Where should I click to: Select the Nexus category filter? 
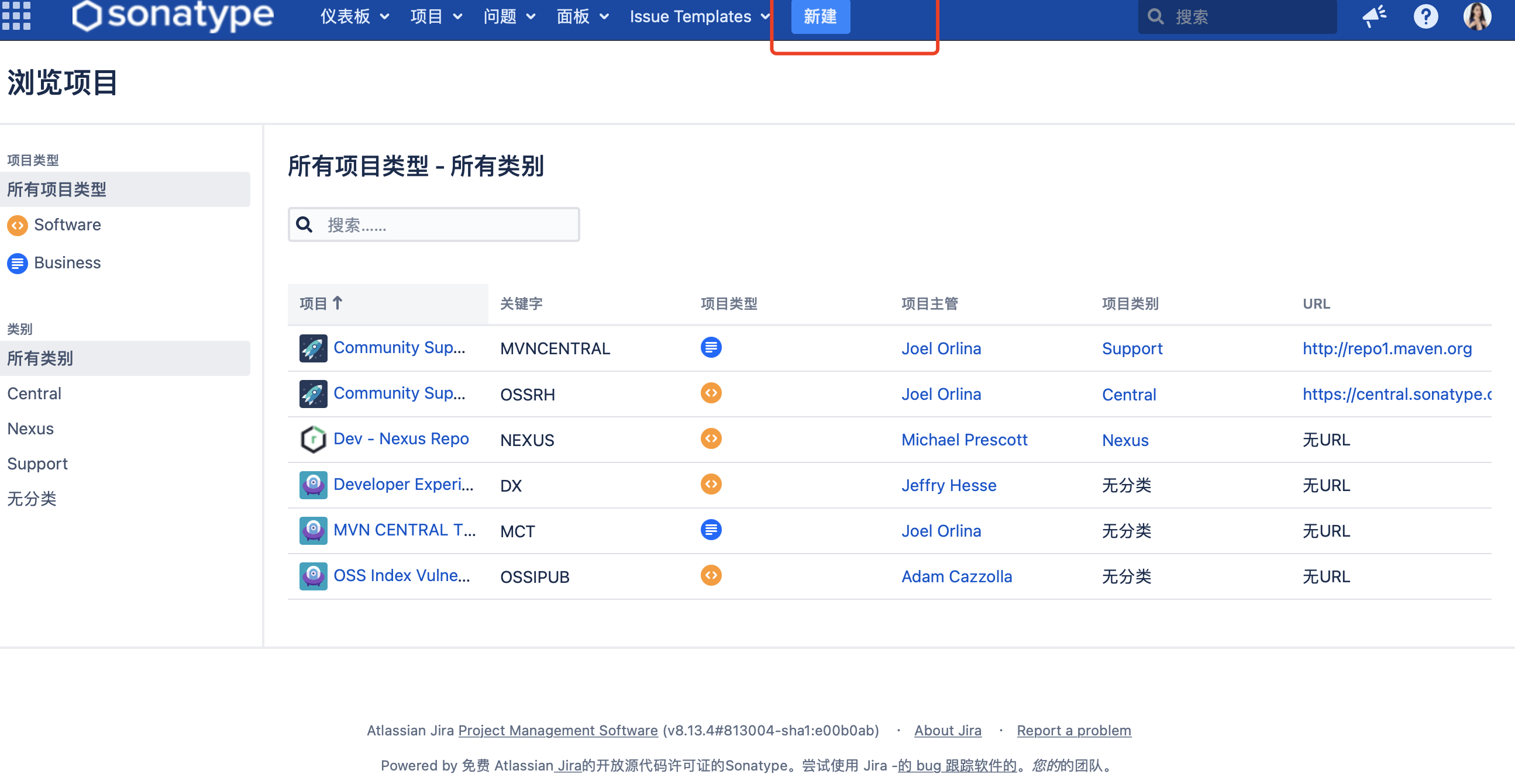point(30,428)
